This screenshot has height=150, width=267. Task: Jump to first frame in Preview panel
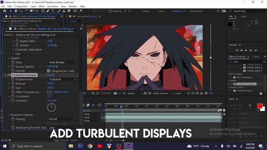237,50
